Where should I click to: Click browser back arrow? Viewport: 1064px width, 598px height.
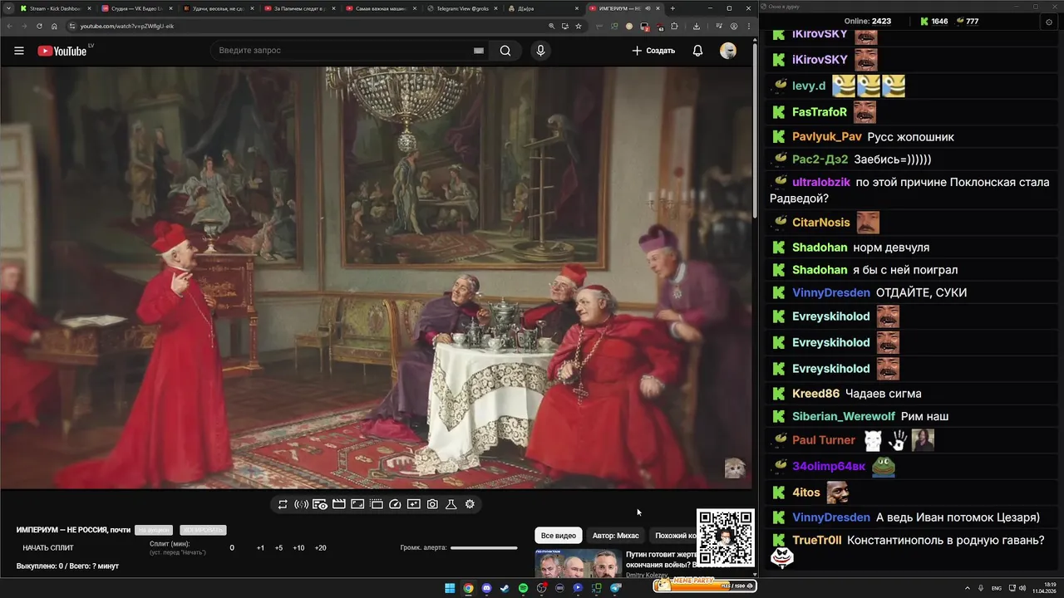click(x=12, y=26)
